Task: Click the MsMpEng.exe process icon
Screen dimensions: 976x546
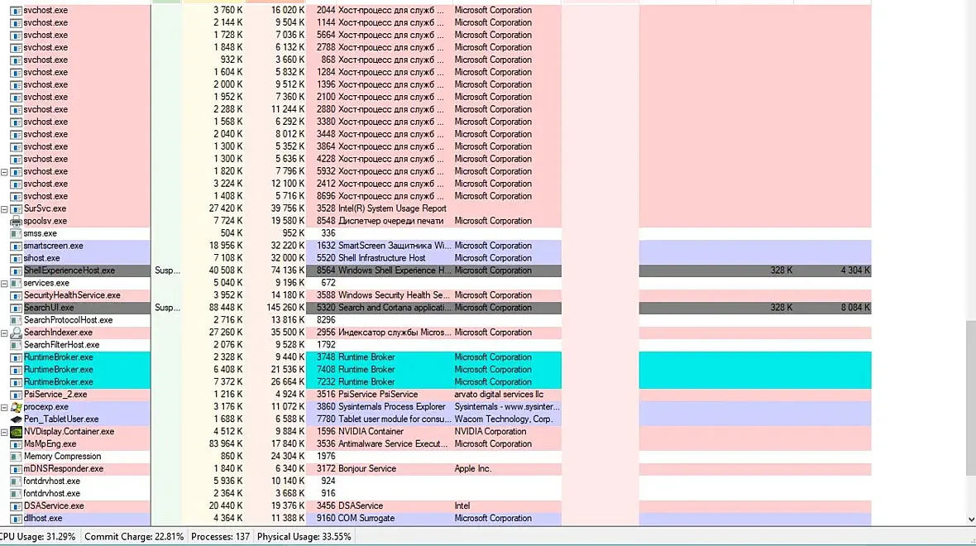Action: 17,444
